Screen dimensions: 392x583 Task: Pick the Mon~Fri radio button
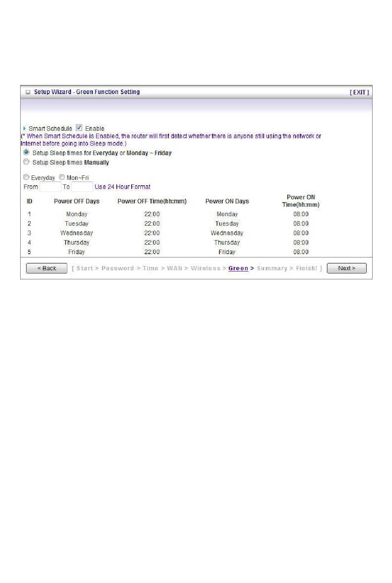click(62, 177)
